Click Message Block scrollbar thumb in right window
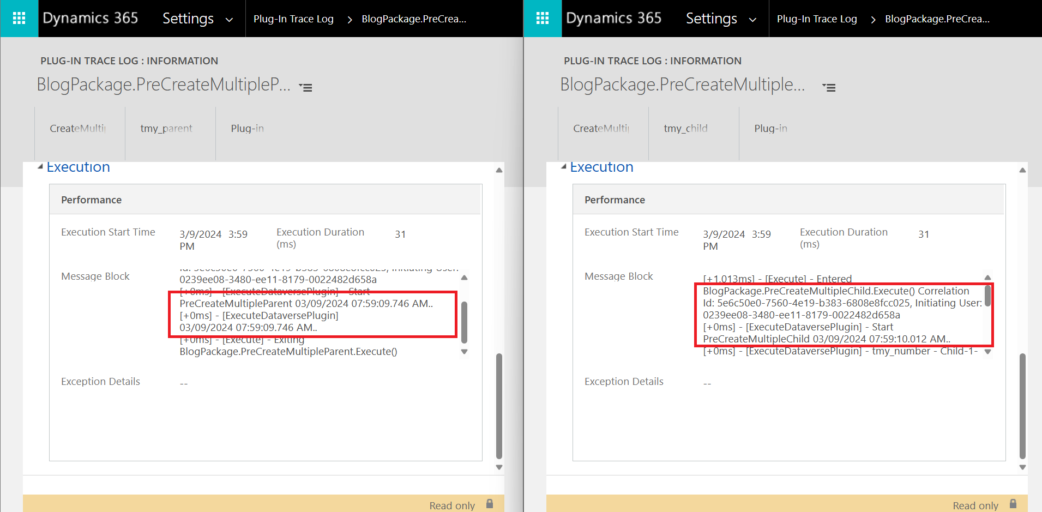 point(988,296)
